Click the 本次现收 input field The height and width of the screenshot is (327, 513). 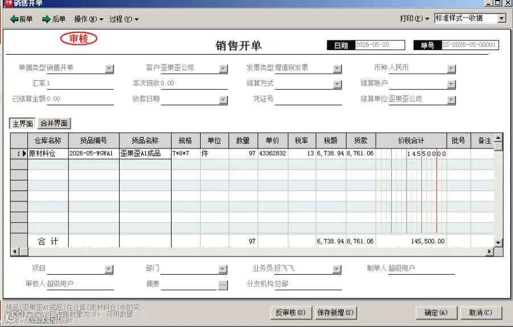coord(194,84)
